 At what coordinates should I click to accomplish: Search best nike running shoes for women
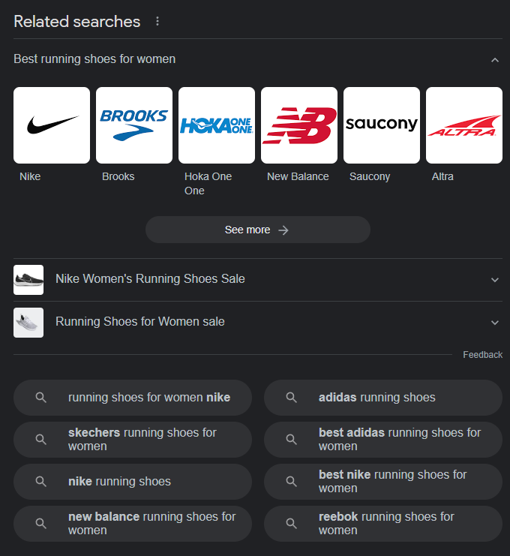click(x=383, y=482)
